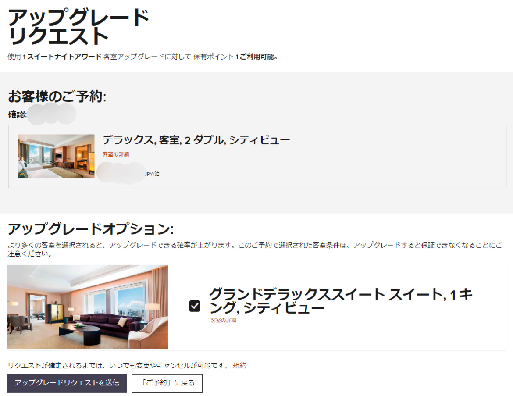Image resolution: width=513 pixels, height=396 pixels.
Task: Click the アップグレードリクエスト page heading
Action: click(79, 27)
